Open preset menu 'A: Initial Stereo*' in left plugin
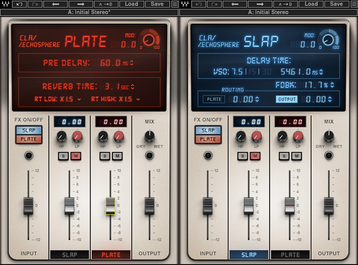The width and height of the screenshot is (358, 265). [89, 12]
